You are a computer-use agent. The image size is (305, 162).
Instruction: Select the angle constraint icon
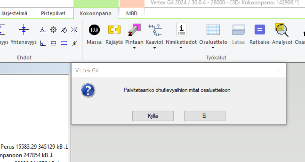[43, 30]
